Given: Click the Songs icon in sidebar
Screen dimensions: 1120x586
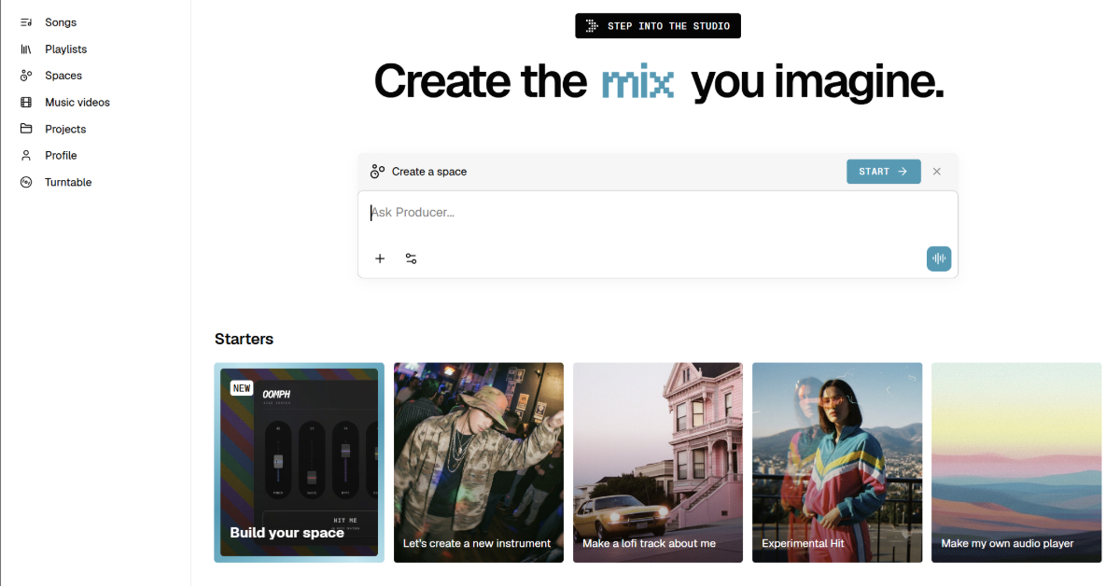Looking at the screenshot, I should [26, 22].
